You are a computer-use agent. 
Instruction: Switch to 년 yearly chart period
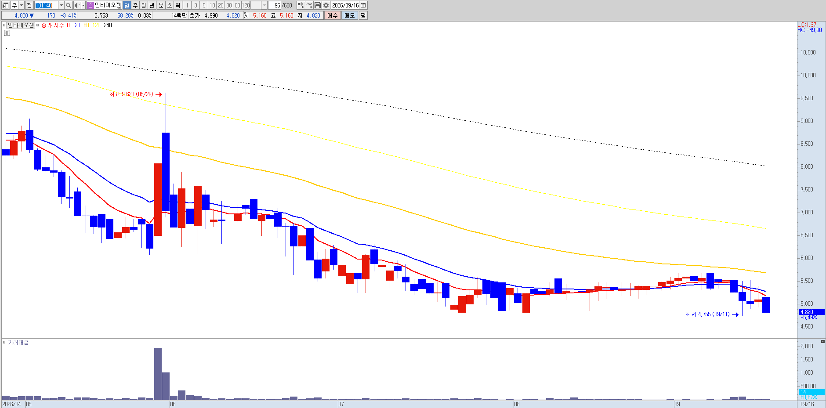(152, 5)
